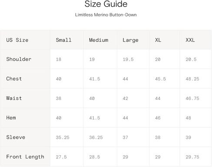Select the Shoulder row label
Viewport: 212px width, 167px height.
click(x=19, y=59)
